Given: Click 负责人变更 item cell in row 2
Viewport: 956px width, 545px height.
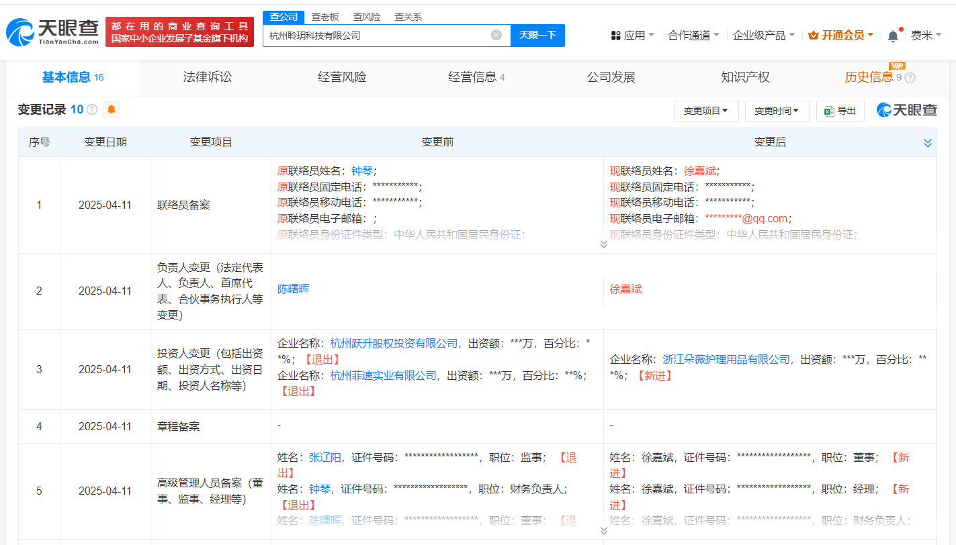Looking at the screenshot, I should pyautogui.click(x=211, y=291).
